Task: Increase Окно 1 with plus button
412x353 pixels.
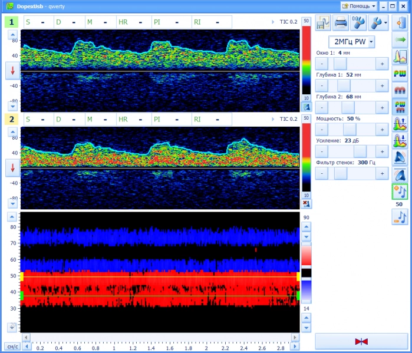Action: tap(381, 64)
